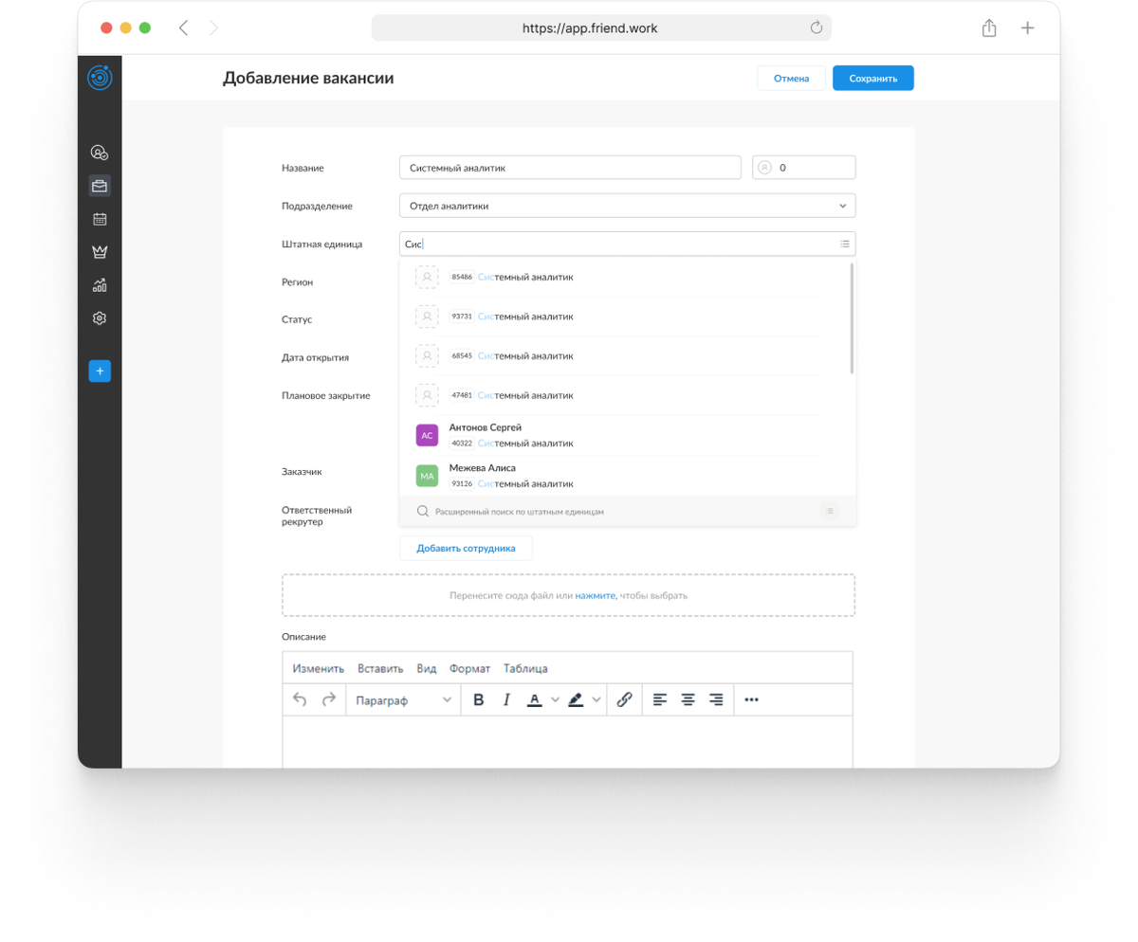The width and height of the screenshot is (1138, 942).
Task: Align text center
Action: tap(688, 699)
